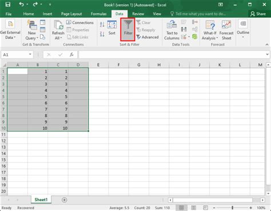
Task: Expand the formula bar arrow
Action: pyautogui.click(x=267, y=55)
